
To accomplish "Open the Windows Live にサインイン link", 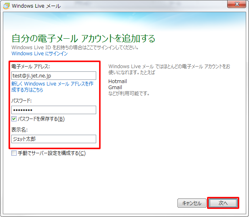I will [x=39, y=54].
